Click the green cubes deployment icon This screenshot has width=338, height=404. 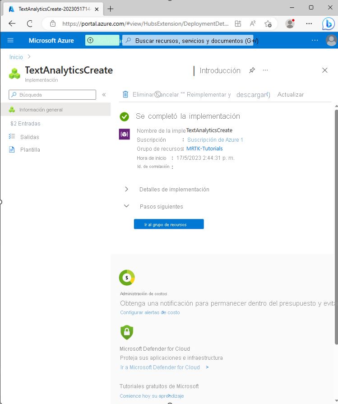[15, 74]
